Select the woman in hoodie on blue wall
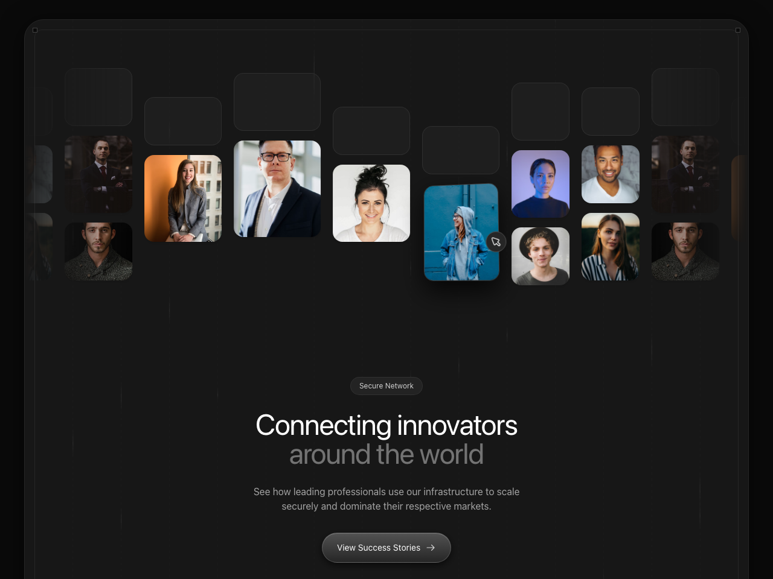This screenshot has height=579, width=773. 461,232
